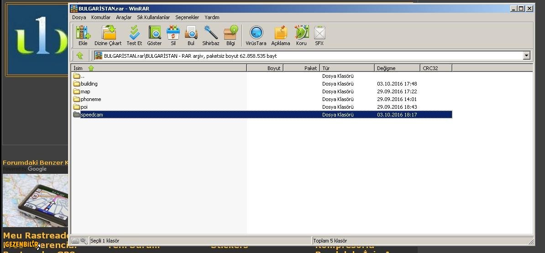The image size is (545, 253).
Task: Go up one folder level arrow
Action: 79,56
